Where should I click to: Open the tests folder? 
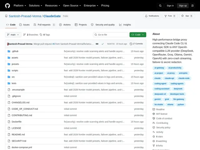[14, 83]
